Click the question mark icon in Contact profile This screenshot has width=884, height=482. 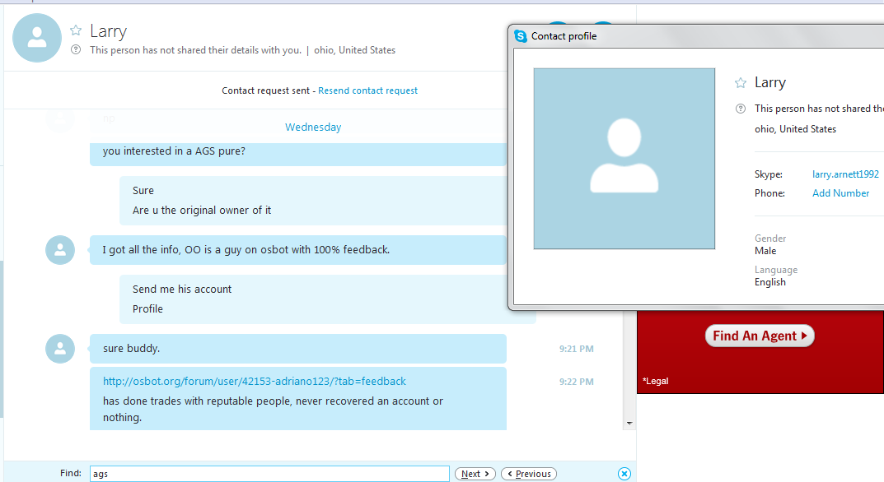coord(741,109)
